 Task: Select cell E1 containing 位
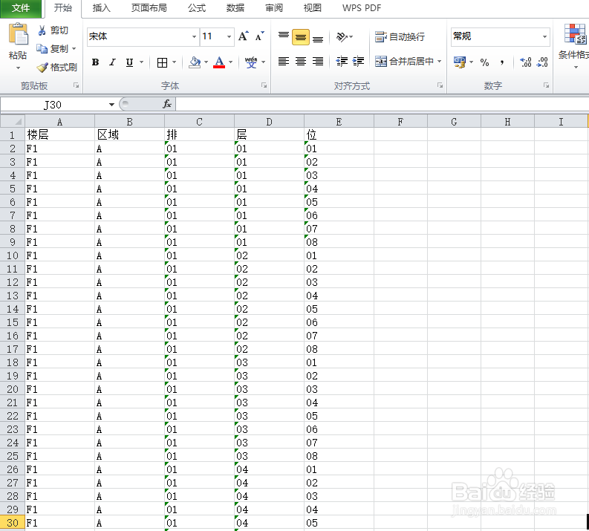coord(339,134)
